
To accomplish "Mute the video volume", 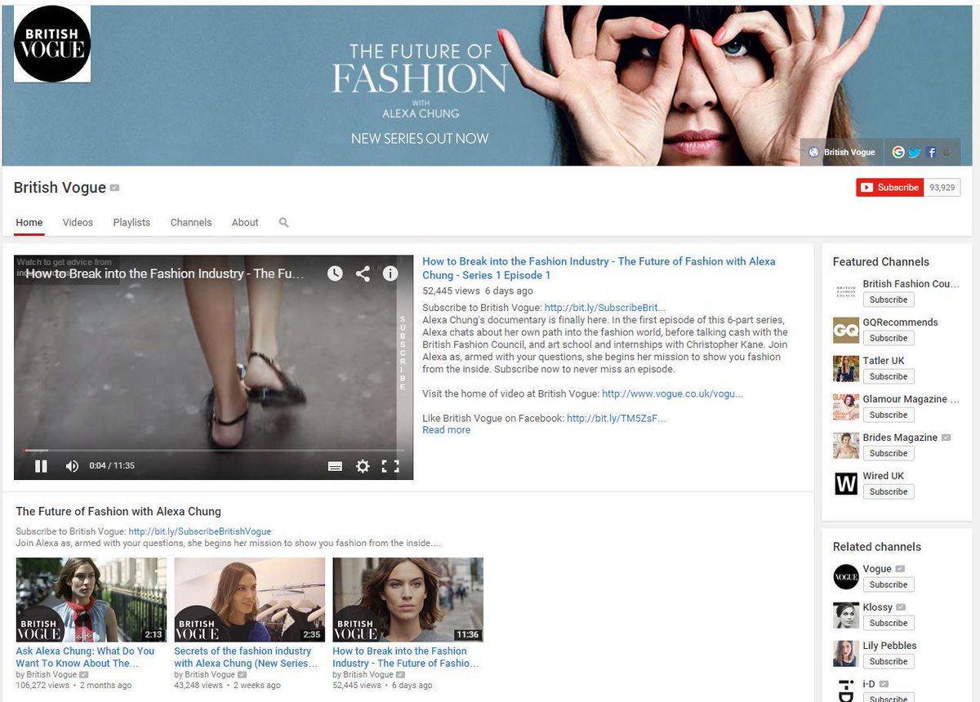I will click(72, 466).
